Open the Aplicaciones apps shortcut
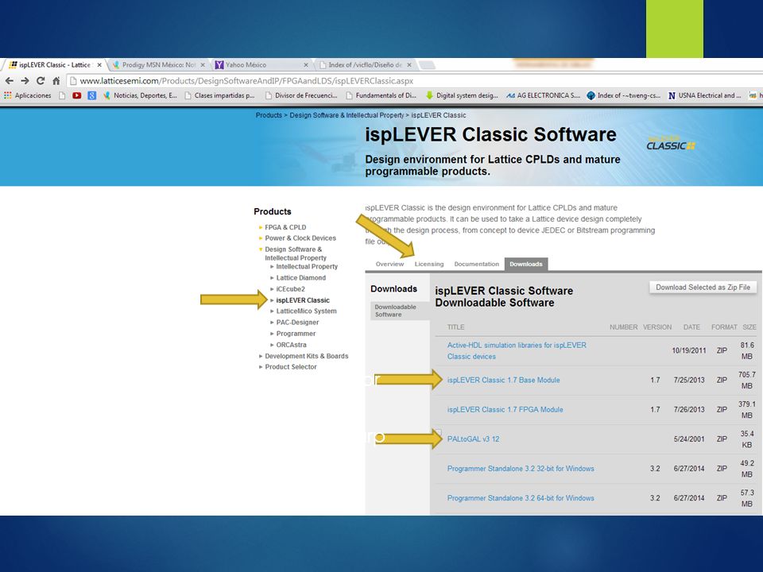Viewport: 763px width, 572px height. pyautogui.click(x=28, y=95)
